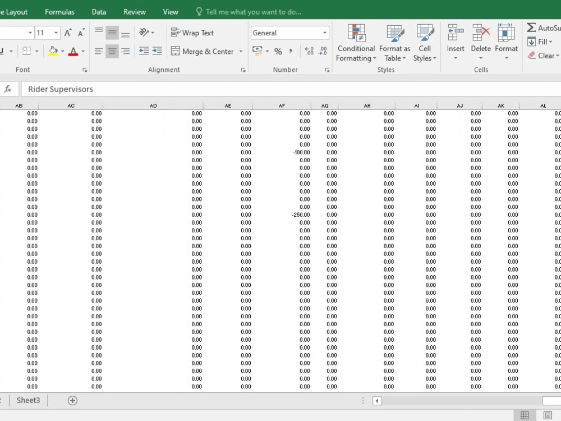Click the formula bar showing Rider Supervisors
Screen dimensions: 561x421
[x=291, y=89]
